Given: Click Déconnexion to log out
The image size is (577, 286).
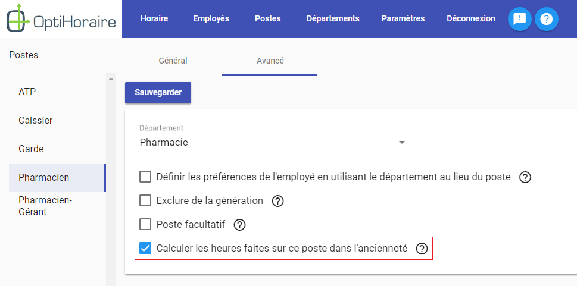Looking at the screenshot, I should click(470, 19).
